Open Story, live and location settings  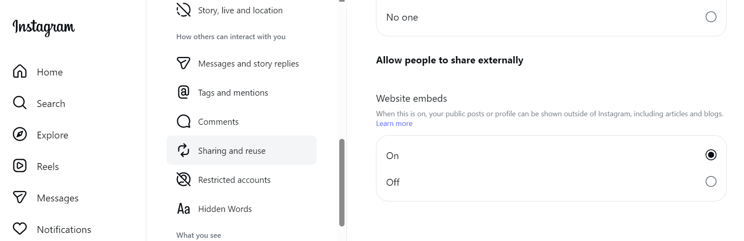pos(240,10)
